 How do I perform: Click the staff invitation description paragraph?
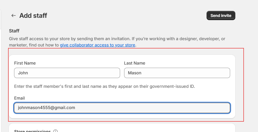click(x=115, y=38)
